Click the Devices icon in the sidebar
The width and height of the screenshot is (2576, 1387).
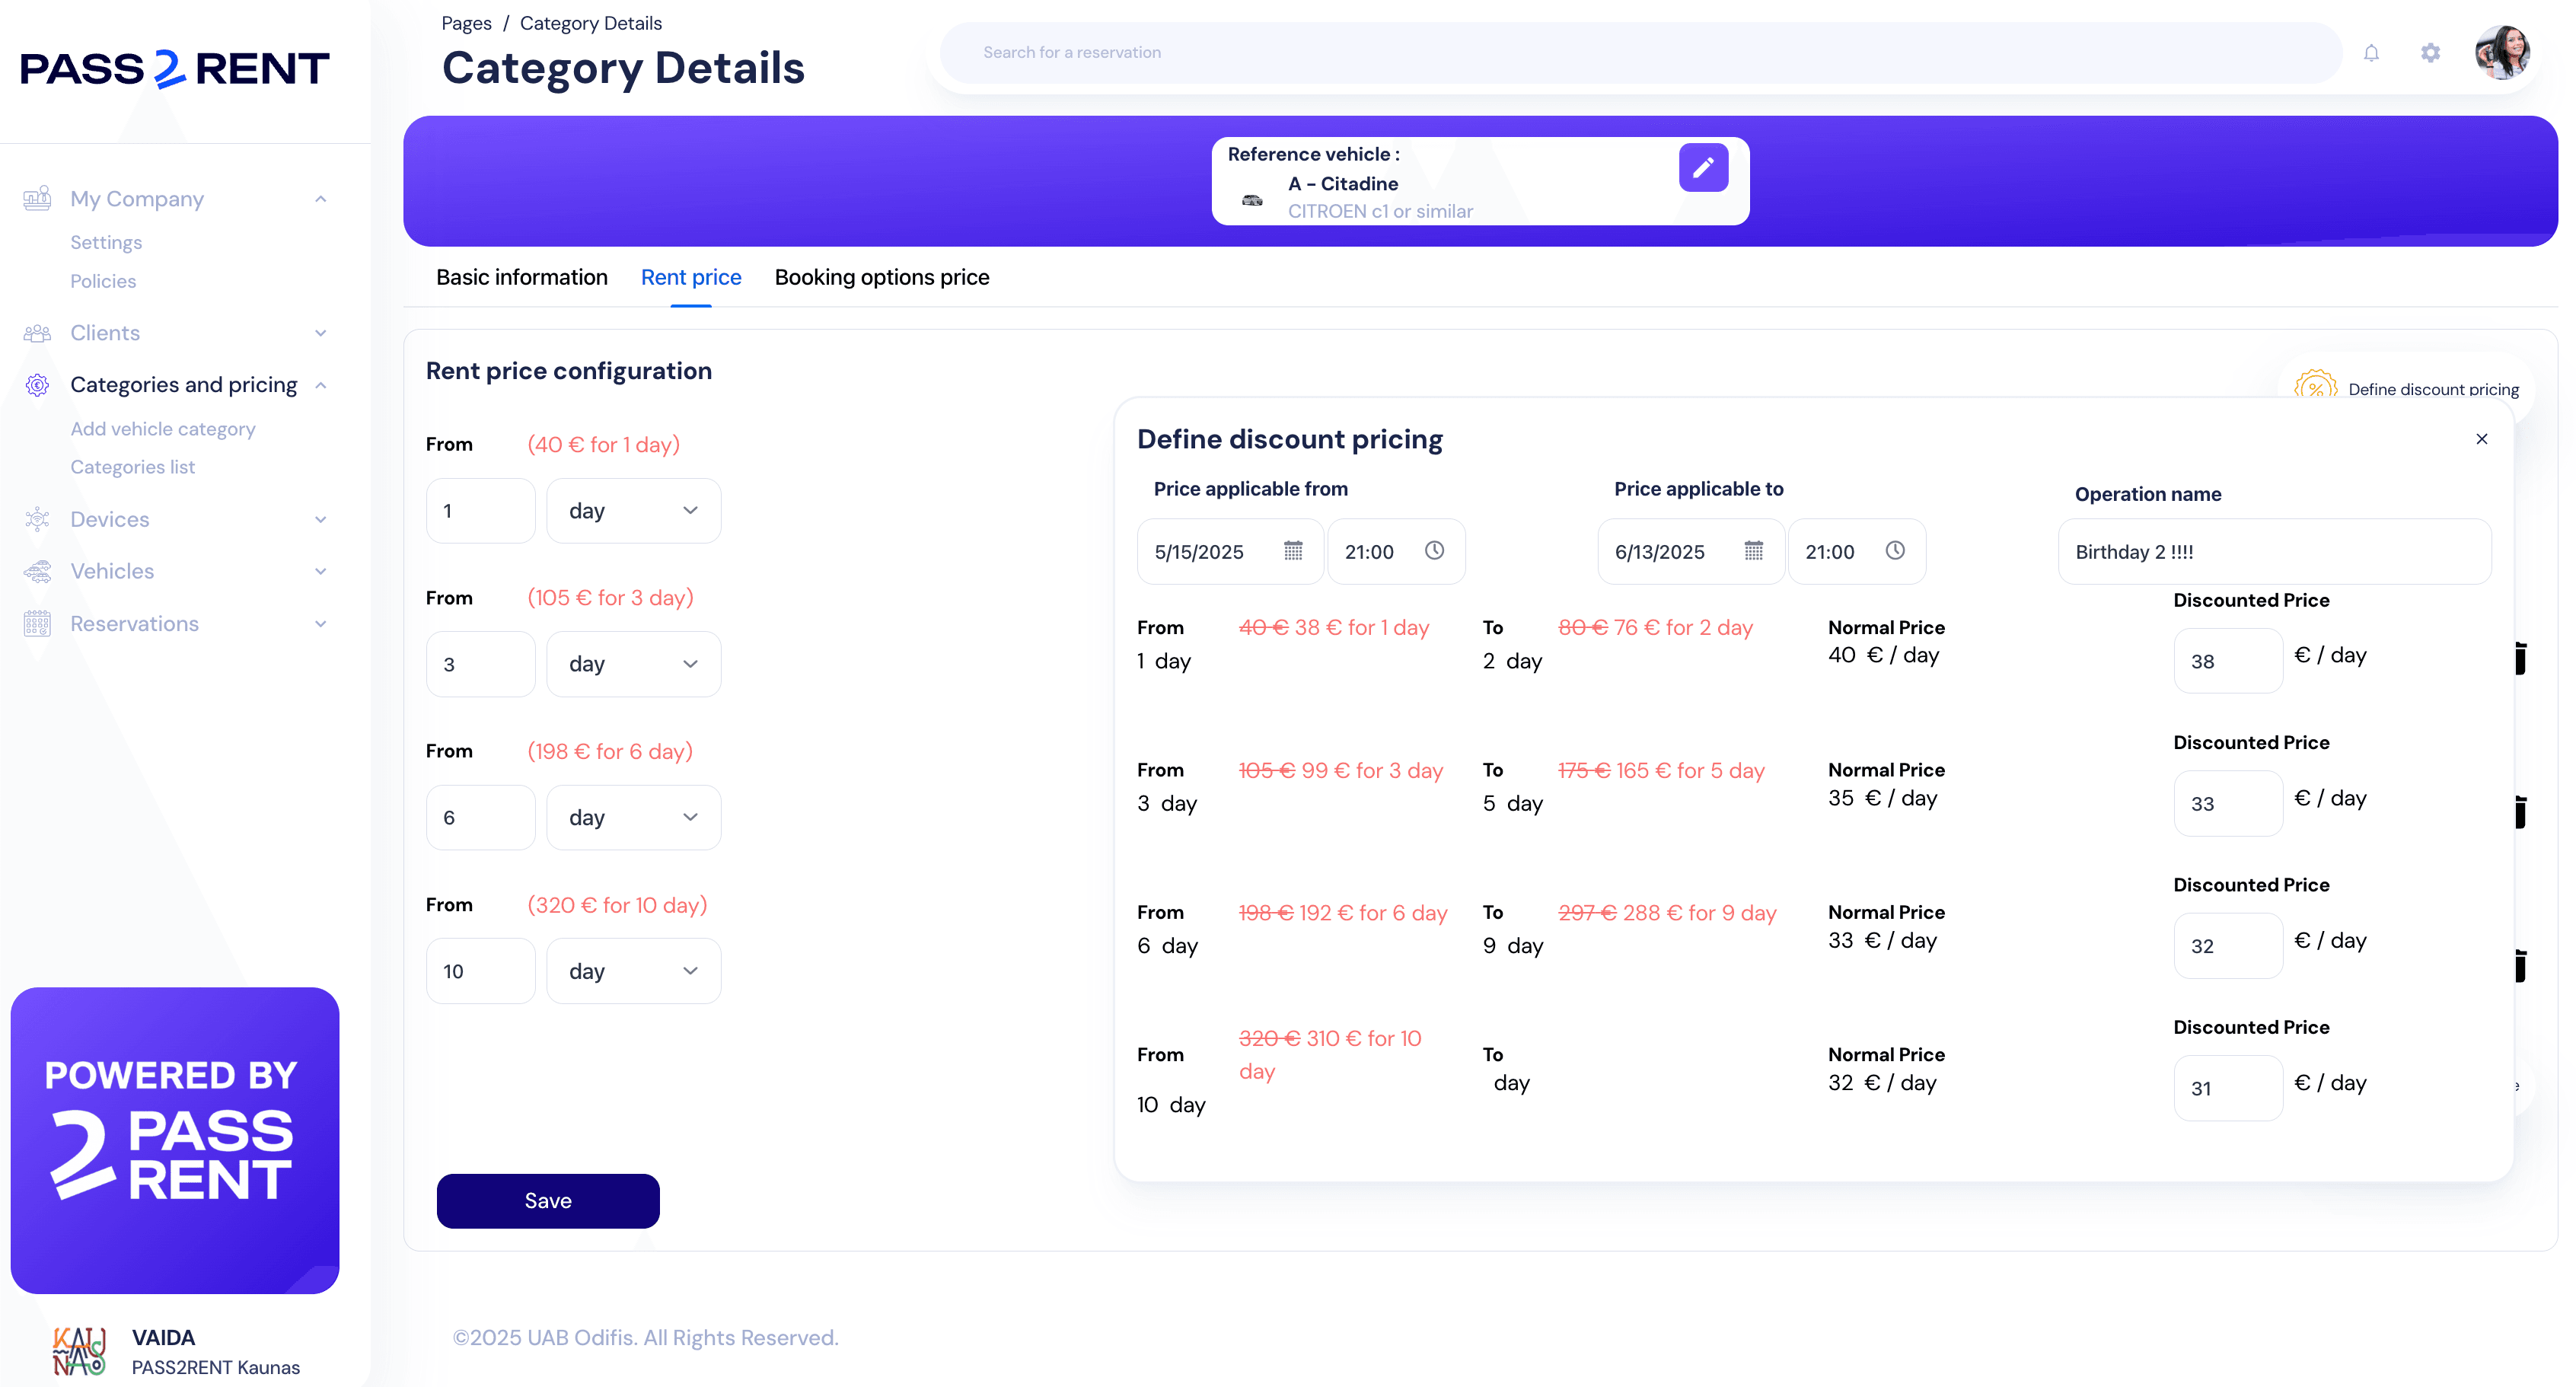coord(37,519)
